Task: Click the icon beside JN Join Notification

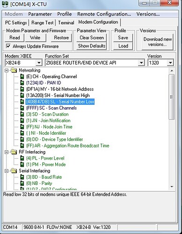Action: [x=22, y=120]
